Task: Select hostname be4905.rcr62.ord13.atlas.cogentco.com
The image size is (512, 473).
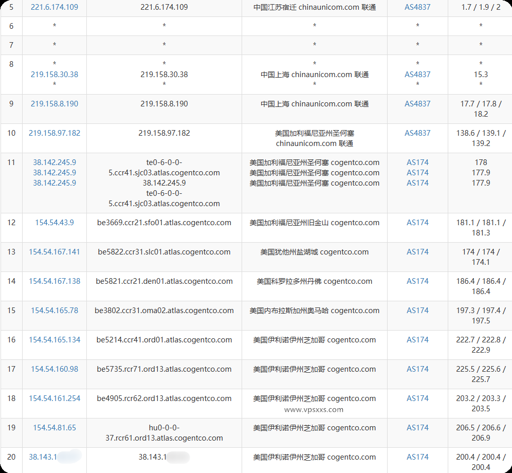Action: click(x=164, y=398)
